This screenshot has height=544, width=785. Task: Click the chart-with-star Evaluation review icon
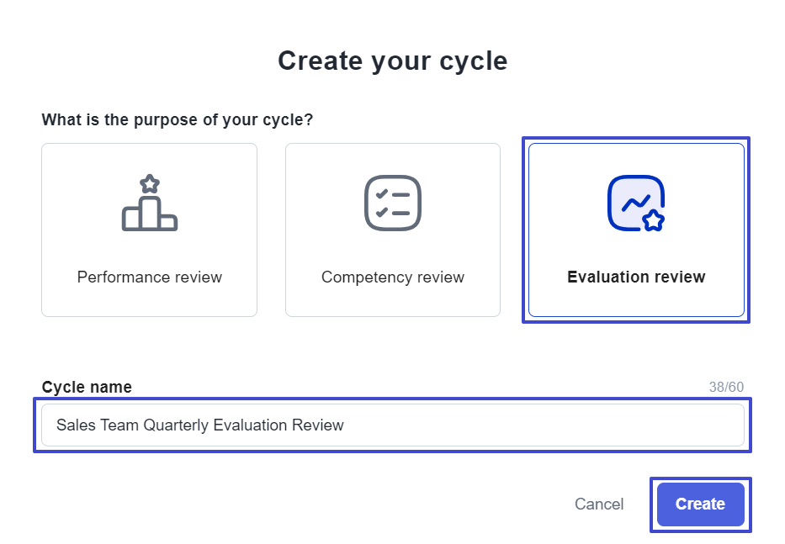pos(636,203)
